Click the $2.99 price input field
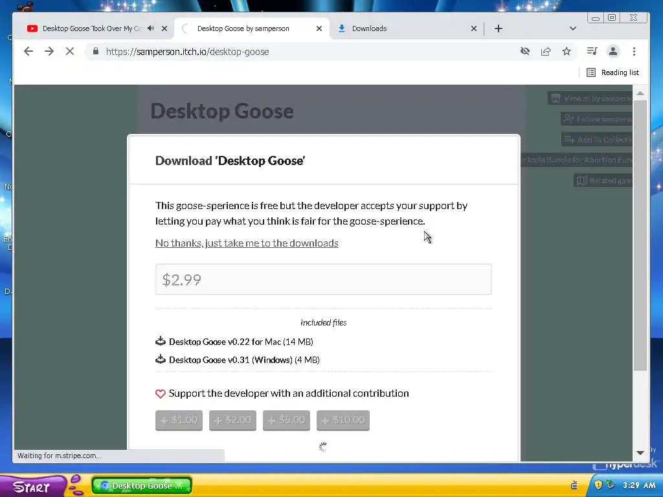 point(324,280)
